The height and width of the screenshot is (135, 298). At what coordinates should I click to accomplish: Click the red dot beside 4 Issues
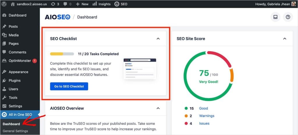coord(186,123)
